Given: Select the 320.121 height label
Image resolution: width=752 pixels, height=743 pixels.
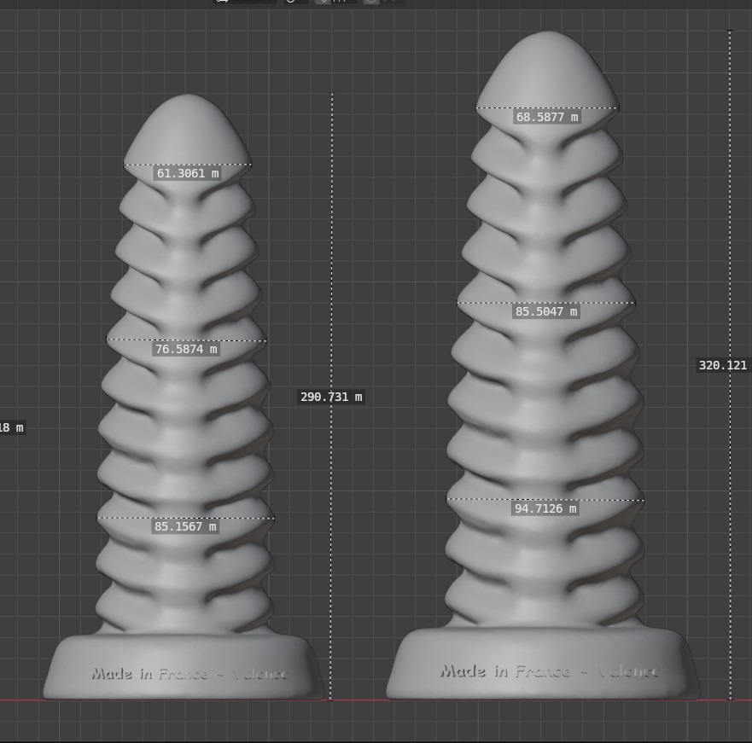Looking at the screenshot, I should tap(723, 365).
